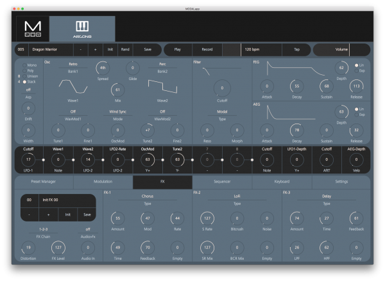
Task: Click the patch Save button
Action: 148,49
